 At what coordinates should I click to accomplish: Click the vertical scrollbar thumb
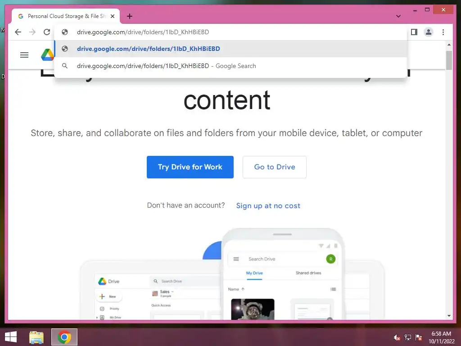coord(449,60)
